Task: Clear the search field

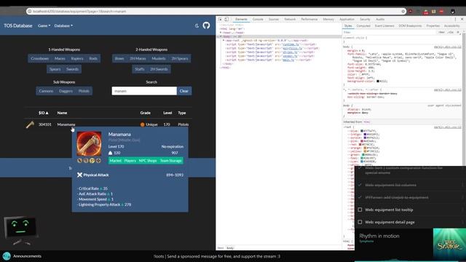Action: 184,91
